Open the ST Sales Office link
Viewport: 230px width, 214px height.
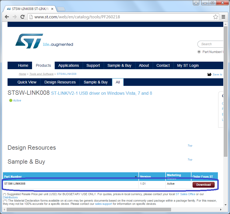click(x=185, y=194)
